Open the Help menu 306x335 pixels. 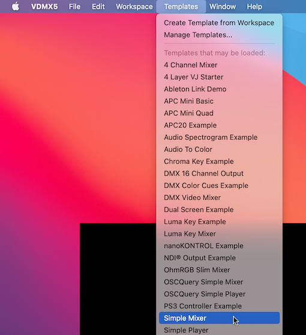[254, 7]
